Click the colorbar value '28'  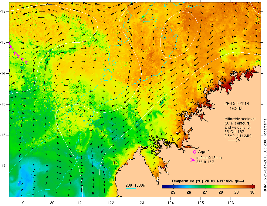tap(221, 192)
